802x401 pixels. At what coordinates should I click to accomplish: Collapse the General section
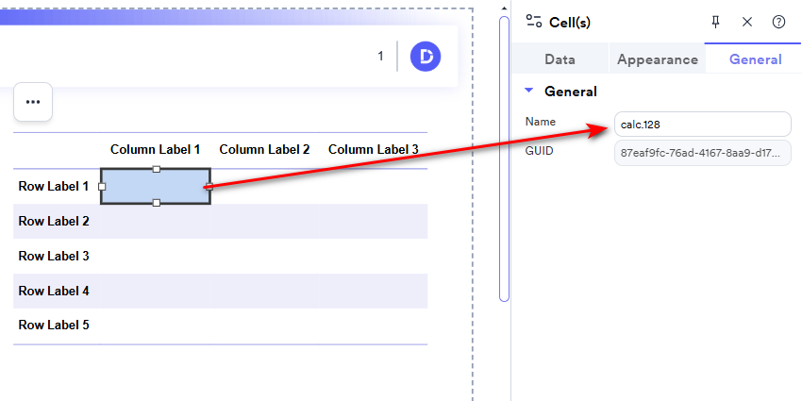pos(529,92)
